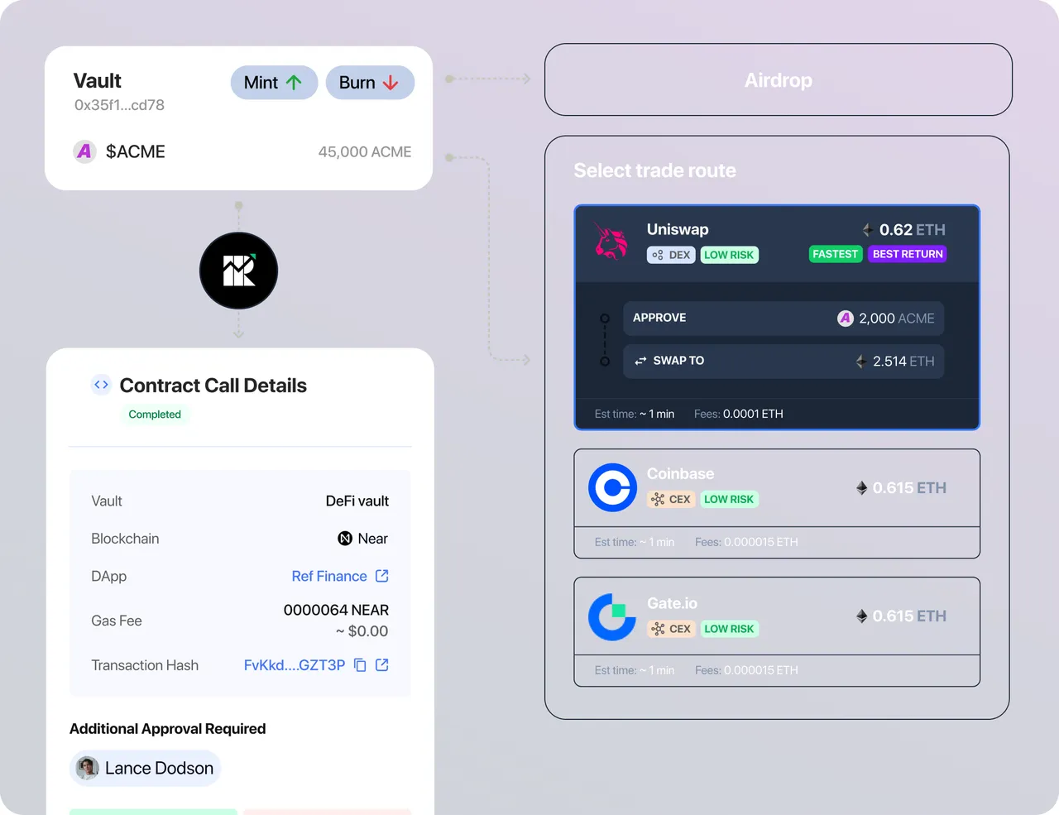Open the Ref Finance link
The width and height of the screenshot is (1059, 815).
329,576
